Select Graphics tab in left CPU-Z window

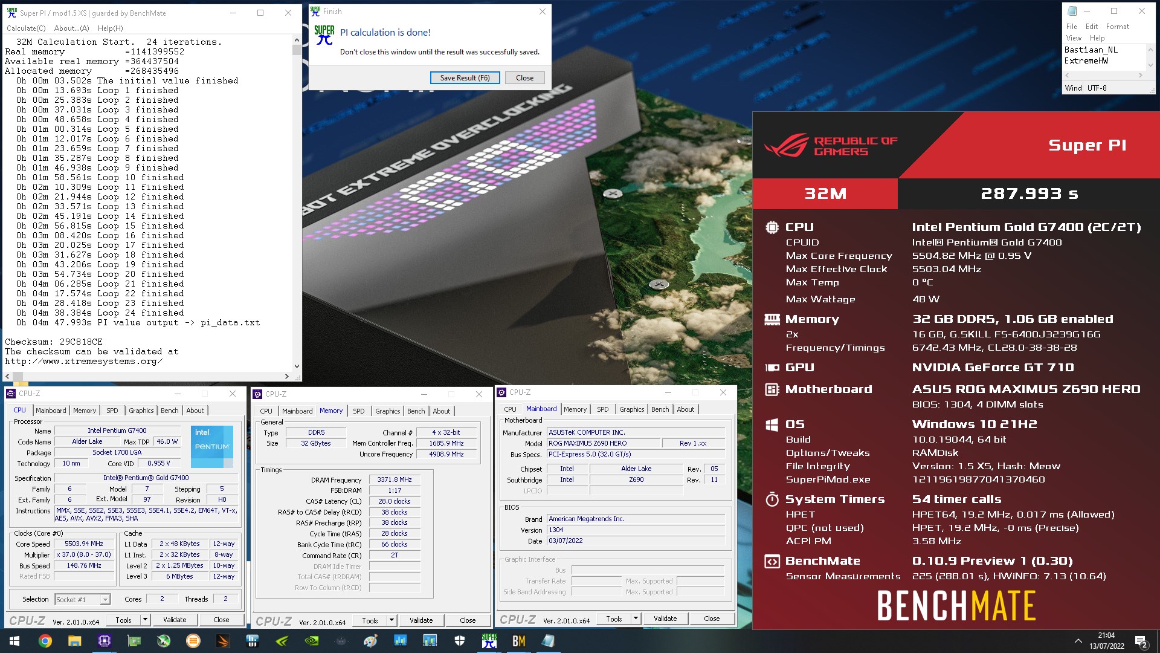pyautogui.click(x=141, y=411)
